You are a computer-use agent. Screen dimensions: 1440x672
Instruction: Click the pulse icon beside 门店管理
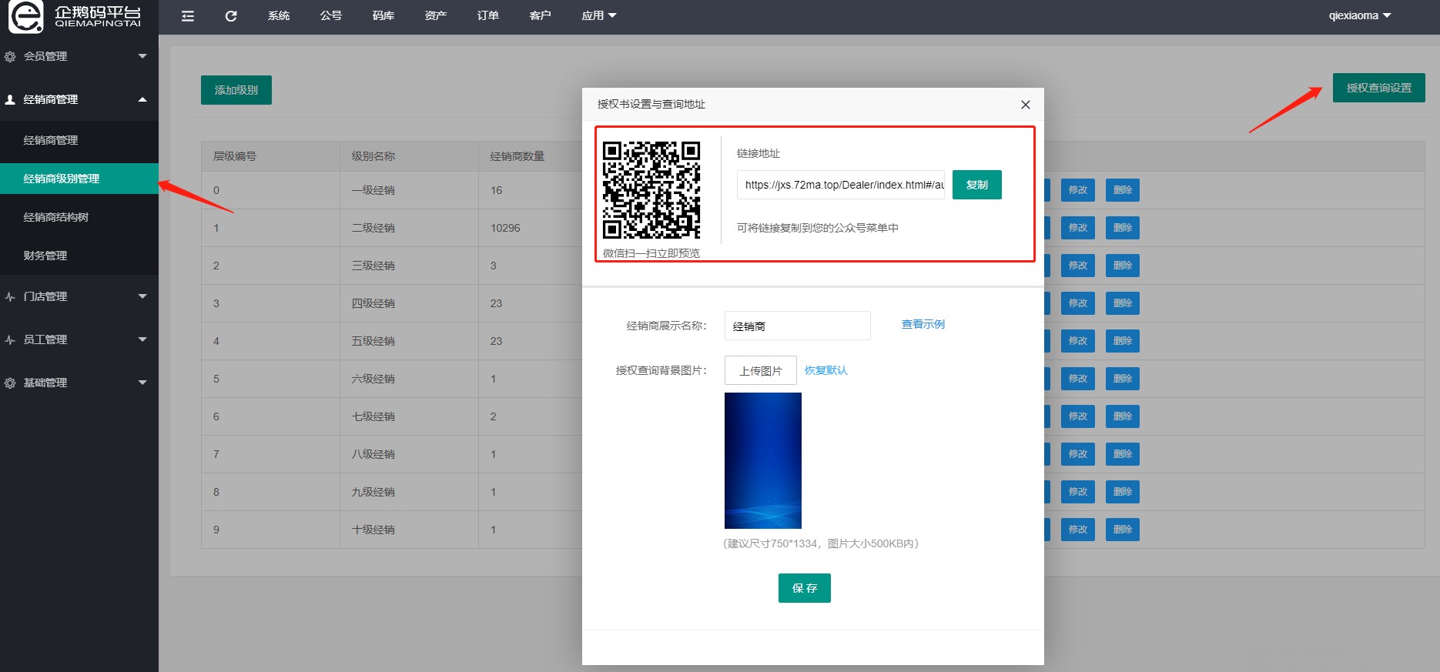click(x=10, y=296)
